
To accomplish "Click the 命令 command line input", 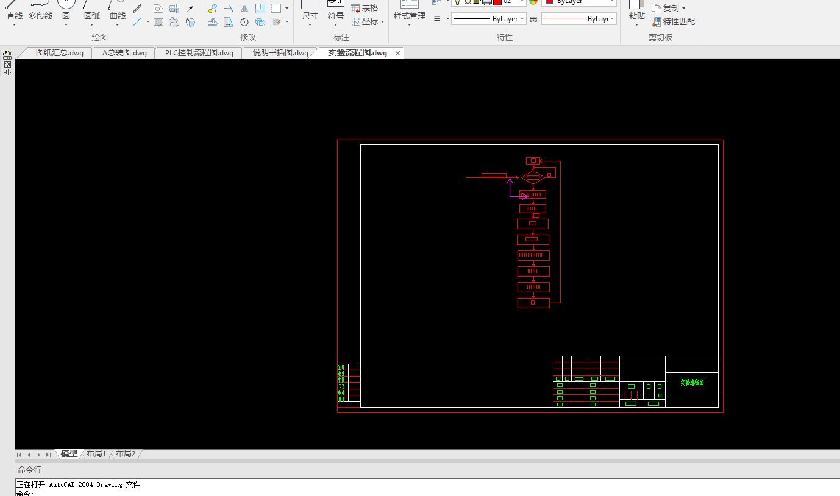I will [x=427, y=492].
